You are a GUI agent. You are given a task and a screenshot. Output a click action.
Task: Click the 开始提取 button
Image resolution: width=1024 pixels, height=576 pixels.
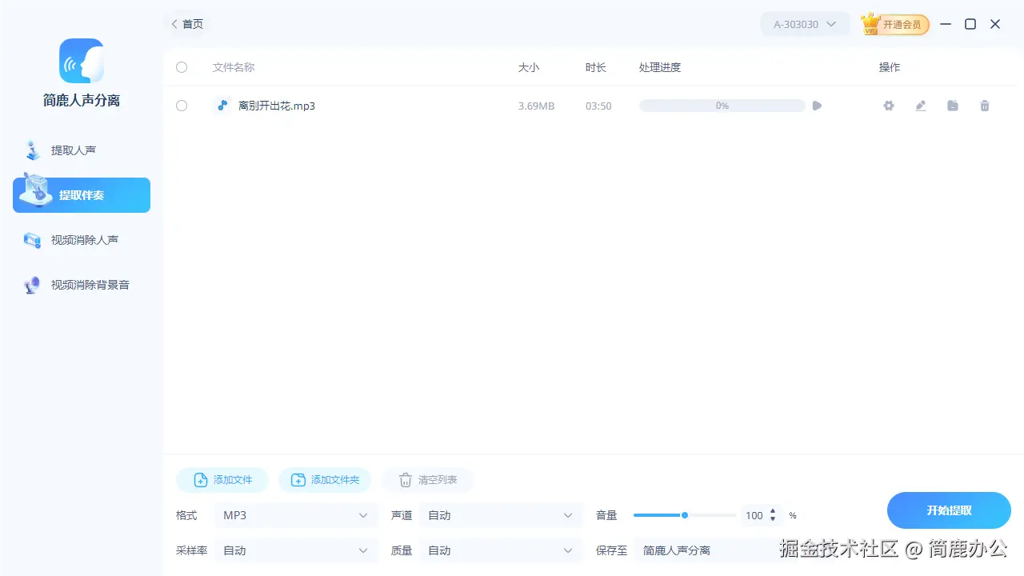[x=949, y=510]
